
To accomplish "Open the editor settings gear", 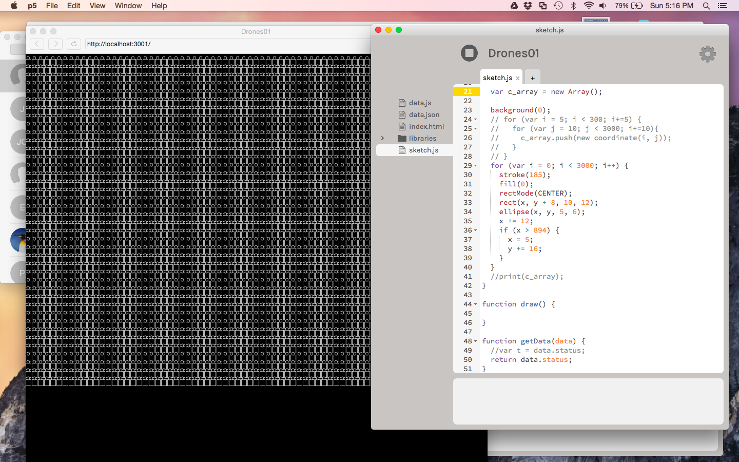I will point(707,54).
